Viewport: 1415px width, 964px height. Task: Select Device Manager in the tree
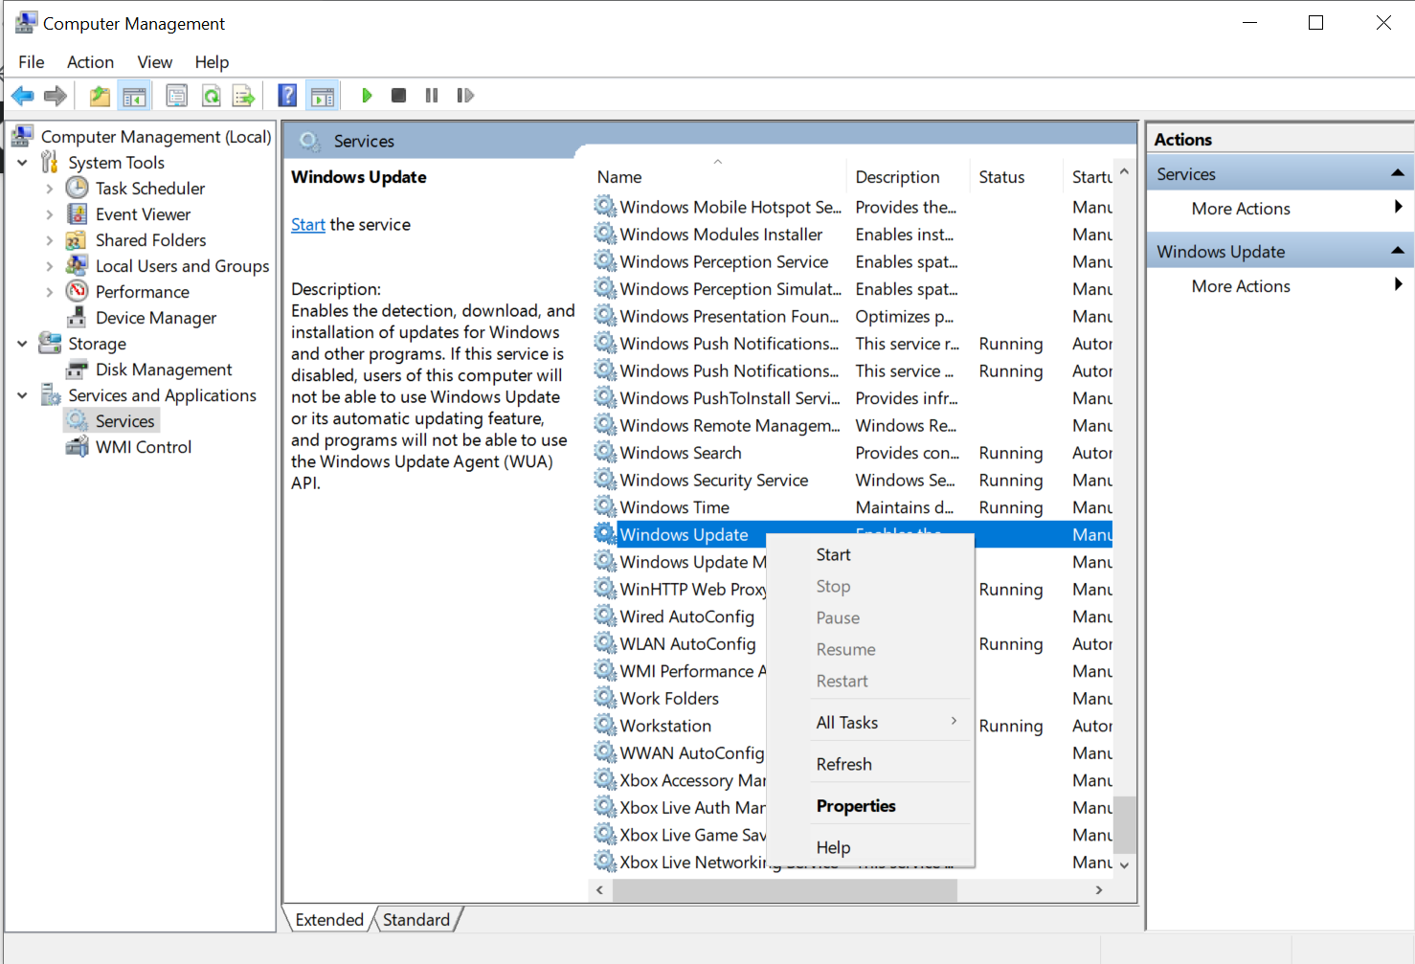156,318
